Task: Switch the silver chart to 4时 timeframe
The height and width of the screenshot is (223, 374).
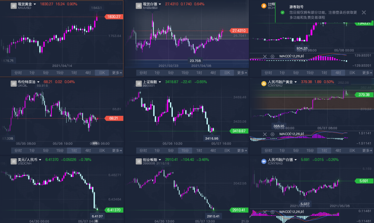Action: tap(213, 73)
